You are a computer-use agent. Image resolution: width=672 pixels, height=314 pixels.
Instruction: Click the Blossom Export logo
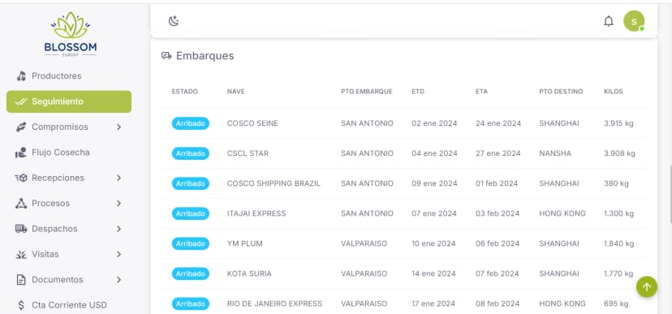[x=71, y=34]
